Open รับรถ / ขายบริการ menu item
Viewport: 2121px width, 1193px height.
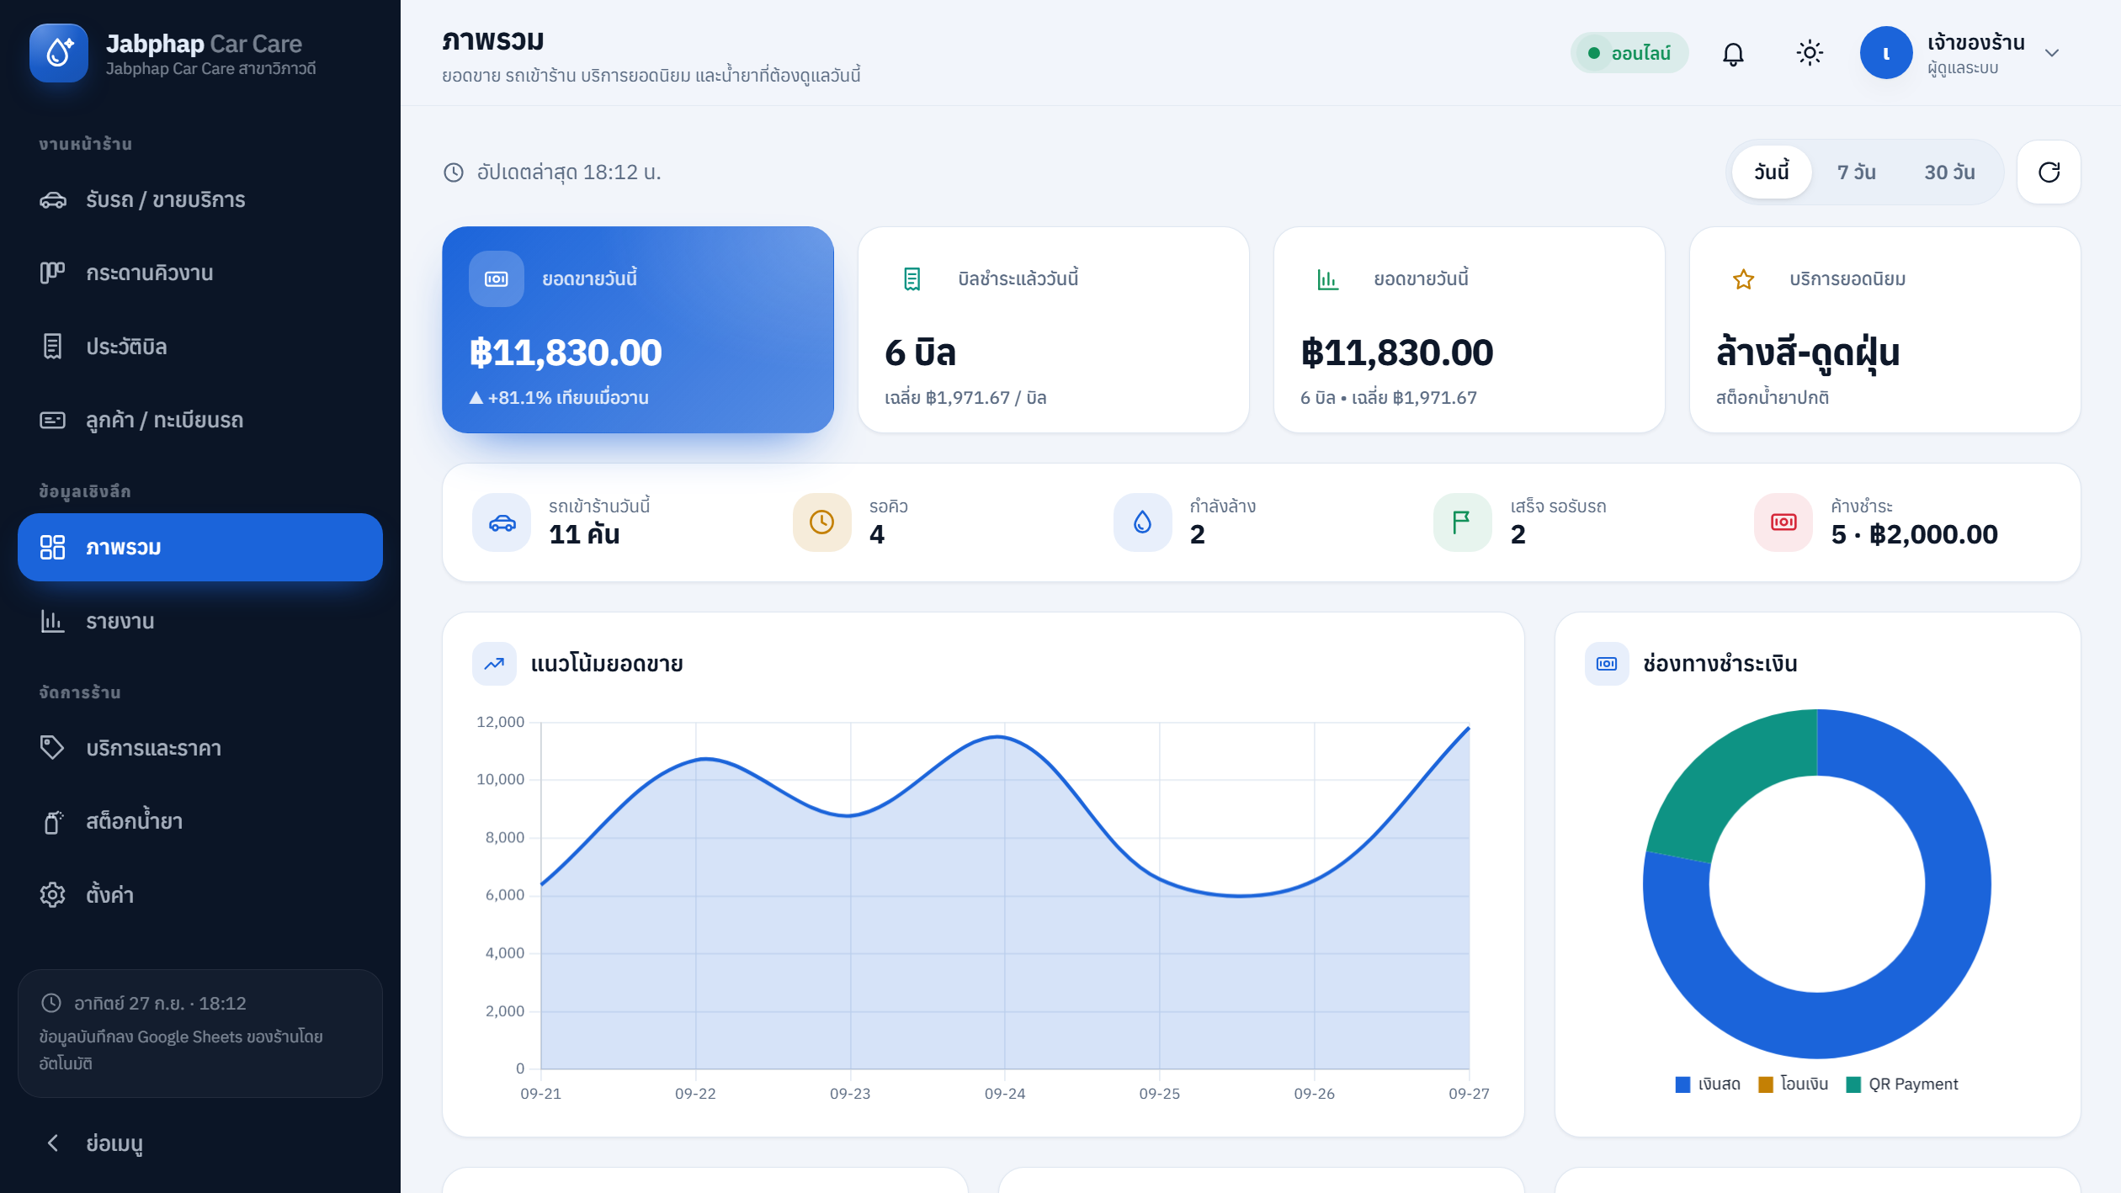point(199,199)
